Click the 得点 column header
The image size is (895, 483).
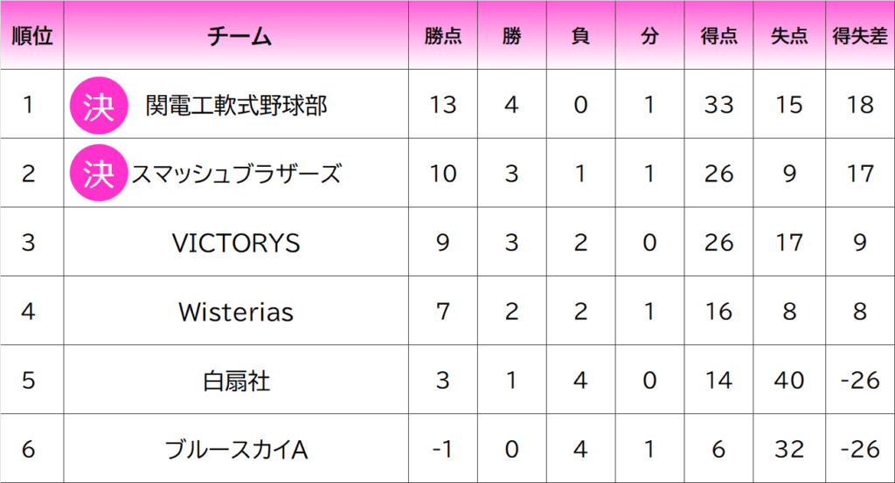coord(718,36)
